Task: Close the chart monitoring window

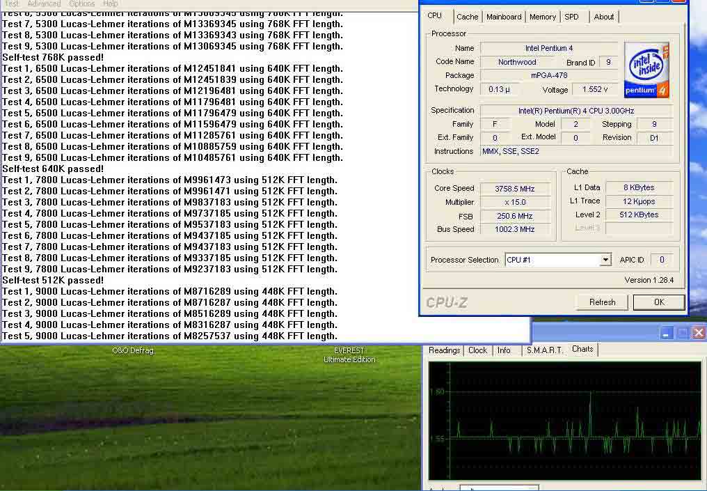Action: (x=697, y=334)
